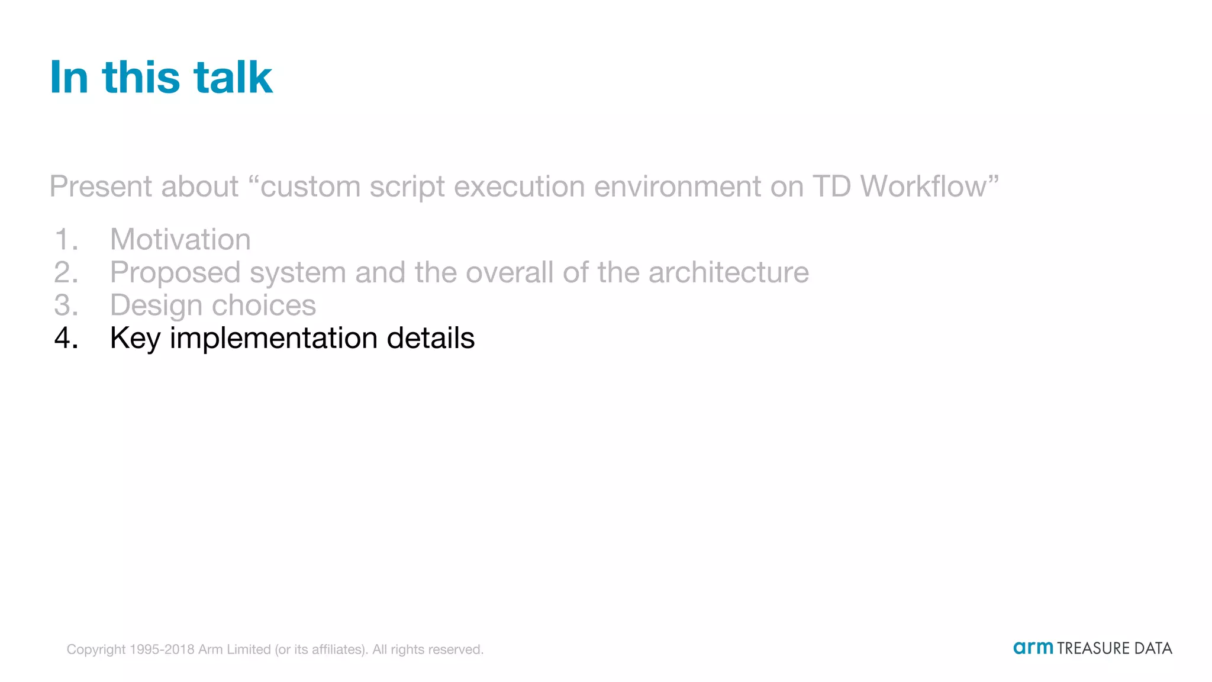Select the "Design choices" item

212,305
